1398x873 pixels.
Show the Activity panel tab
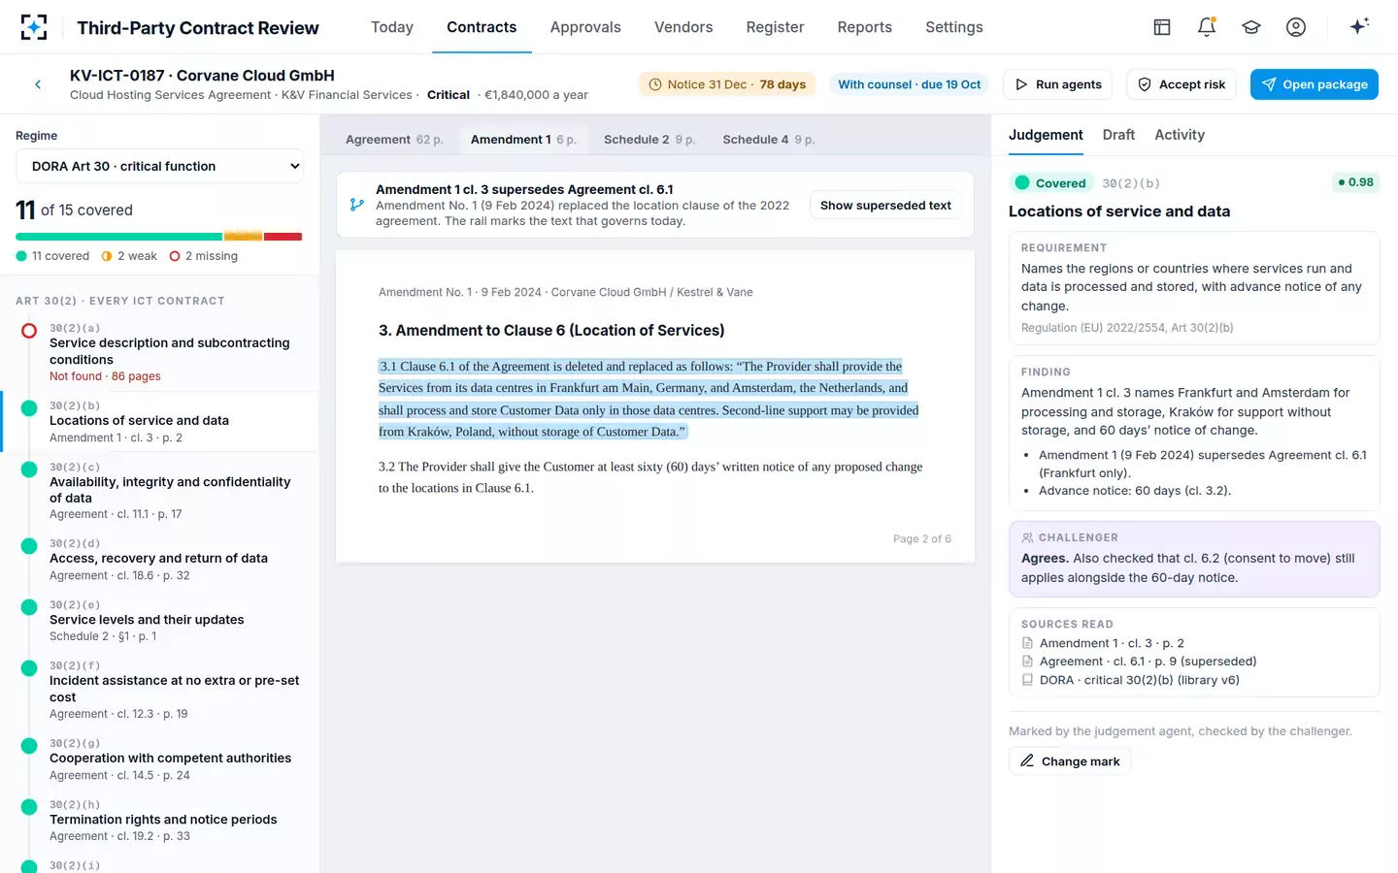tap(1180, 135)
